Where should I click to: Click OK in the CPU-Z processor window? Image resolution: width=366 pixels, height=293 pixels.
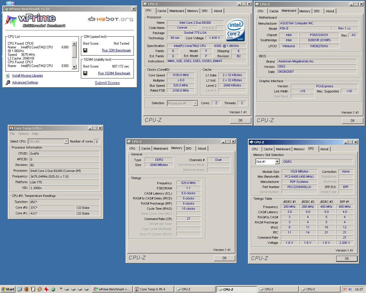(x=240, y=120)
